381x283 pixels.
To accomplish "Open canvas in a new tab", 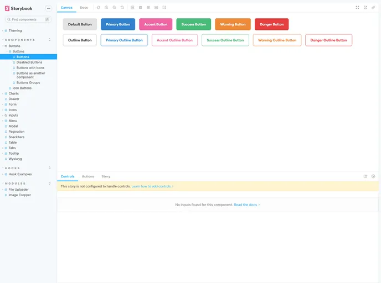I will (x=365, y=8).
